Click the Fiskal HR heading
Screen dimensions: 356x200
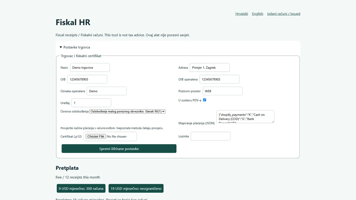73,22
